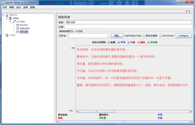
Task: Select the HTTP请求 pipette icon
Action: coord(14,22)
